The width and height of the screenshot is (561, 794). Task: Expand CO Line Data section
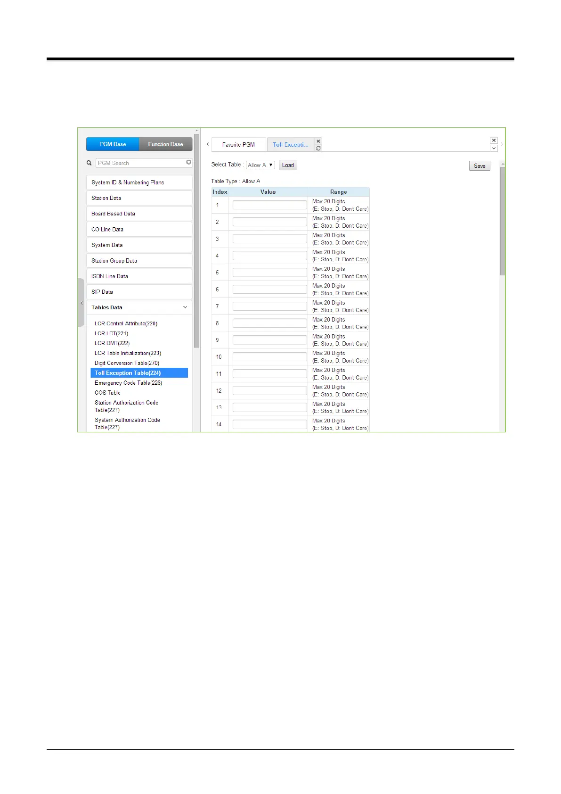coord(139,229)
